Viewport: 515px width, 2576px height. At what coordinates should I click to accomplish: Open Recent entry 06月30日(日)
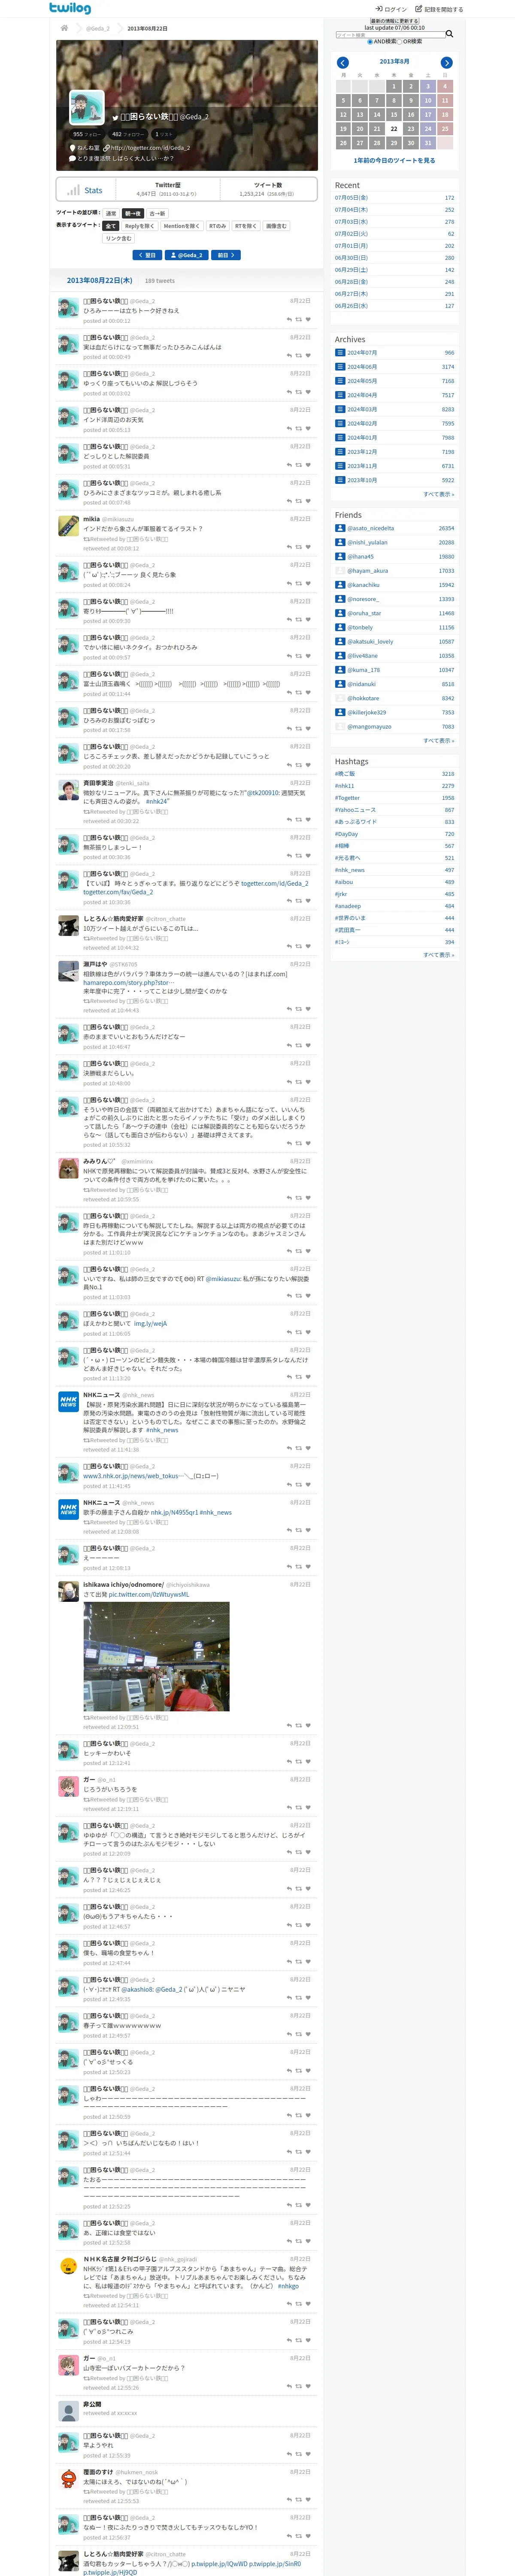(351, 258)
